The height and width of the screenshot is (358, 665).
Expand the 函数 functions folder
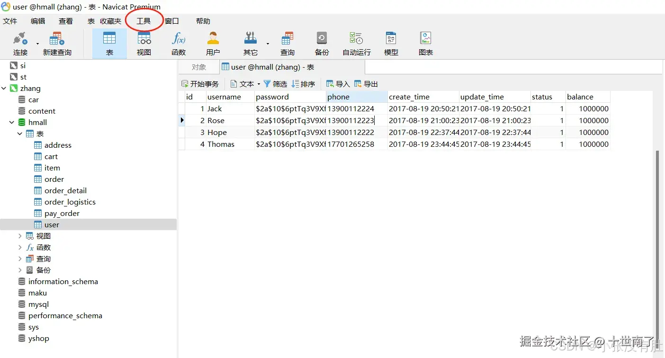(x=20, y=247)
